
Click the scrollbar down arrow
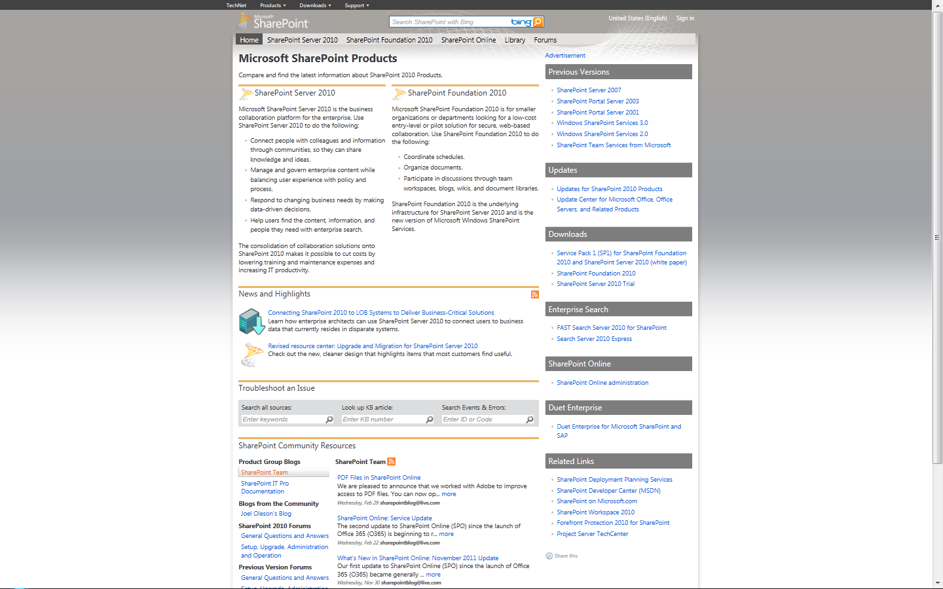pyautogui.click(x=937, y=583)
